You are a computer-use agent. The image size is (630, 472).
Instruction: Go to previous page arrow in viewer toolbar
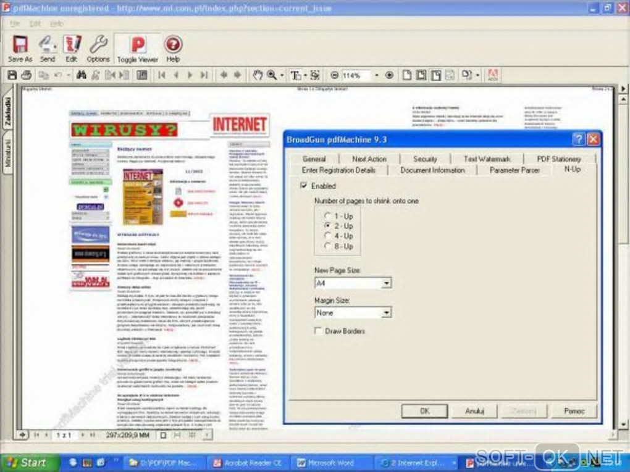pyautogui.click(x=176, y=75)
